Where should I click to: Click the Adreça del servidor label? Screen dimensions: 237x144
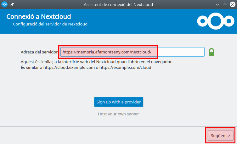pos(39,52)
